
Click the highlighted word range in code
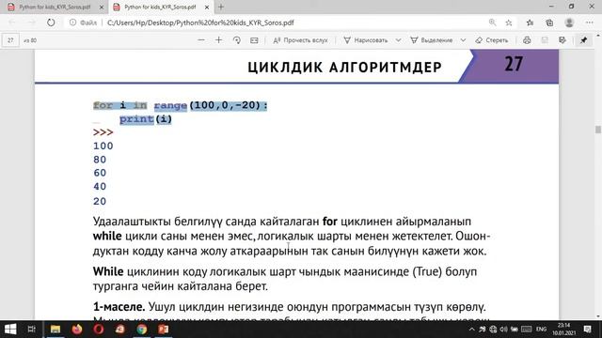pos(170,106)
